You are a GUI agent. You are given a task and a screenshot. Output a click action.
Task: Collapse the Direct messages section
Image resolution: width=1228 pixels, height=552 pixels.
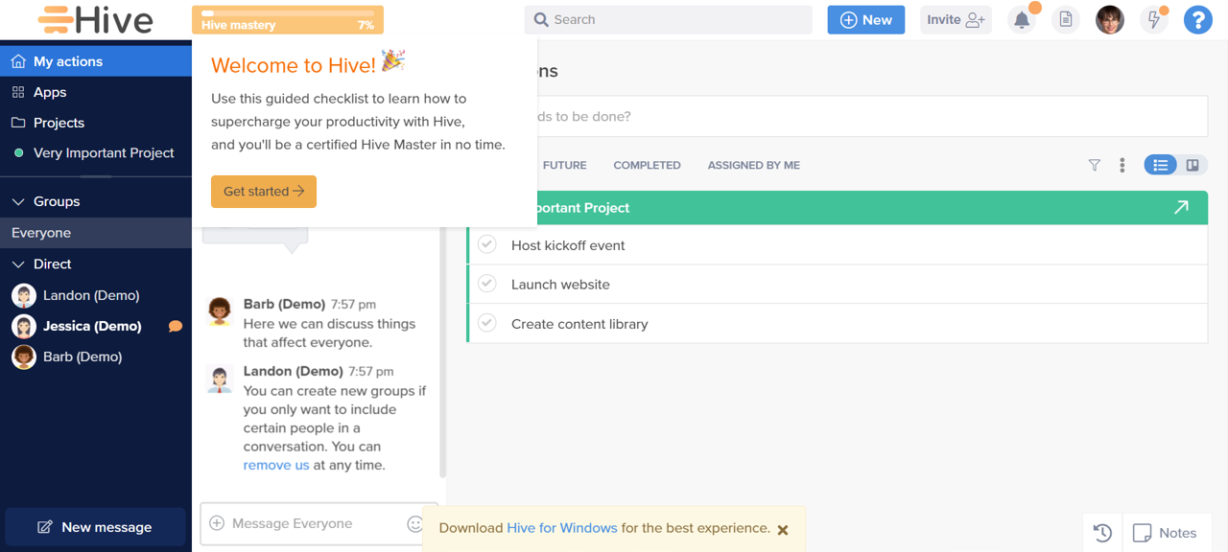pos(18,264)
